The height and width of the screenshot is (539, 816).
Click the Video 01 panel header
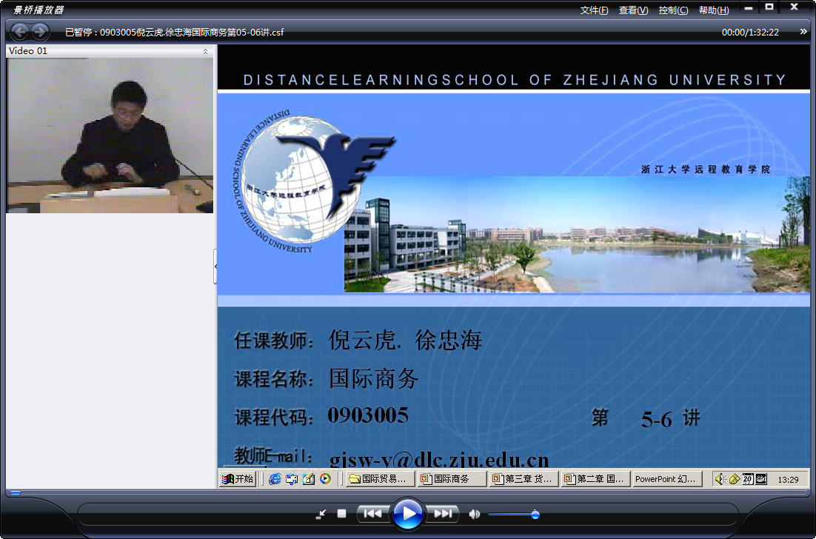point(110,51)
